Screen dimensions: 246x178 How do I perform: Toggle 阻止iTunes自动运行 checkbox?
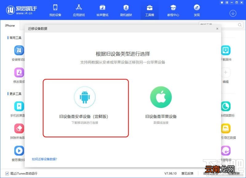[7, 173]
